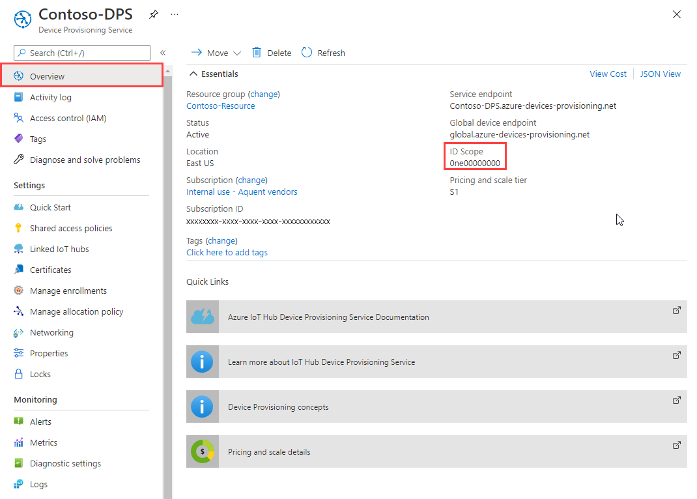Click the JSON View link
Image resolution: width=697 pixels, height=499 pixels.
pos(660,74)
